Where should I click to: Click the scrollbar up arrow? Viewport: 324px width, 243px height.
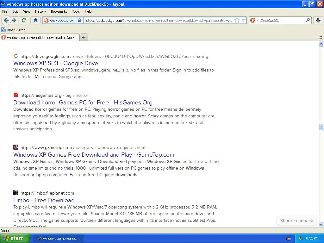(321, 44)
